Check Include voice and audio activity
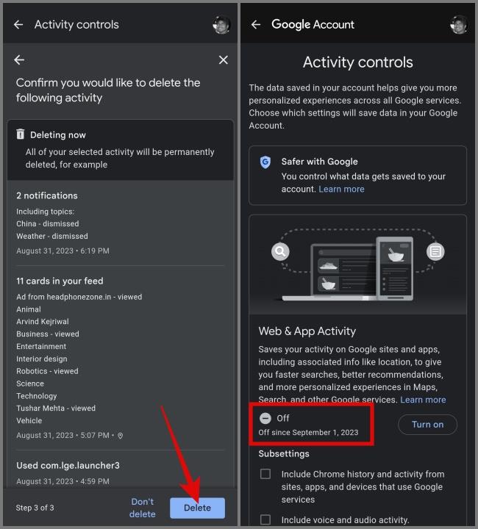 (x=265, y=519)
